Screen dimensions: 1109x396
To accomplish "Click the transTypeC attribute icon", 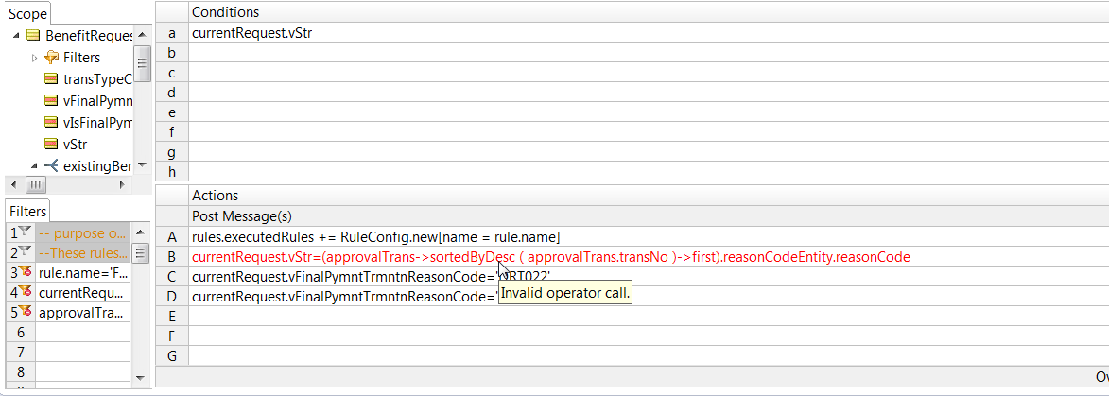I will point(51,79).
